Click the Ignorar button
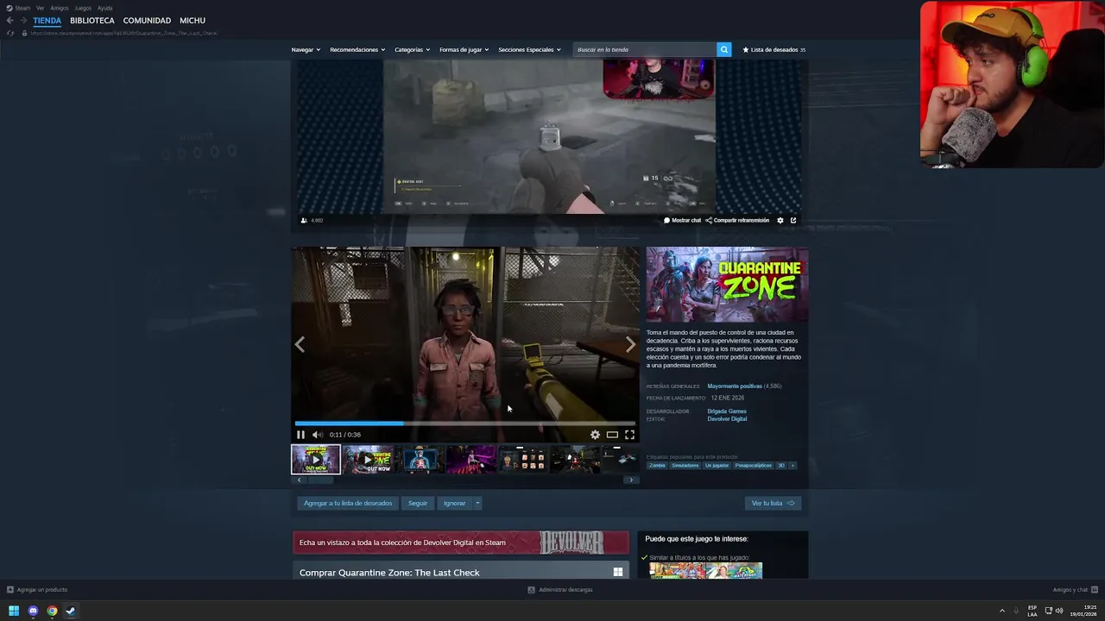Viewport: 1105px width, 621px height. pos(455,503)
